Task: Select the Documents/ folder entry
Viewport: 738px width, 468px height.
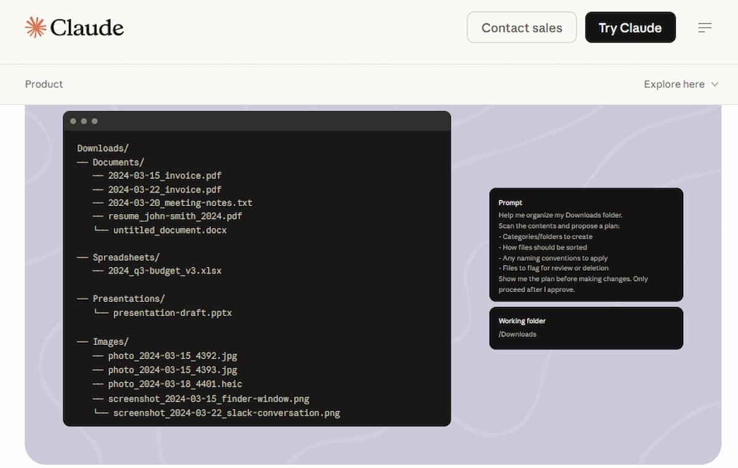Action: coord(118,162)
